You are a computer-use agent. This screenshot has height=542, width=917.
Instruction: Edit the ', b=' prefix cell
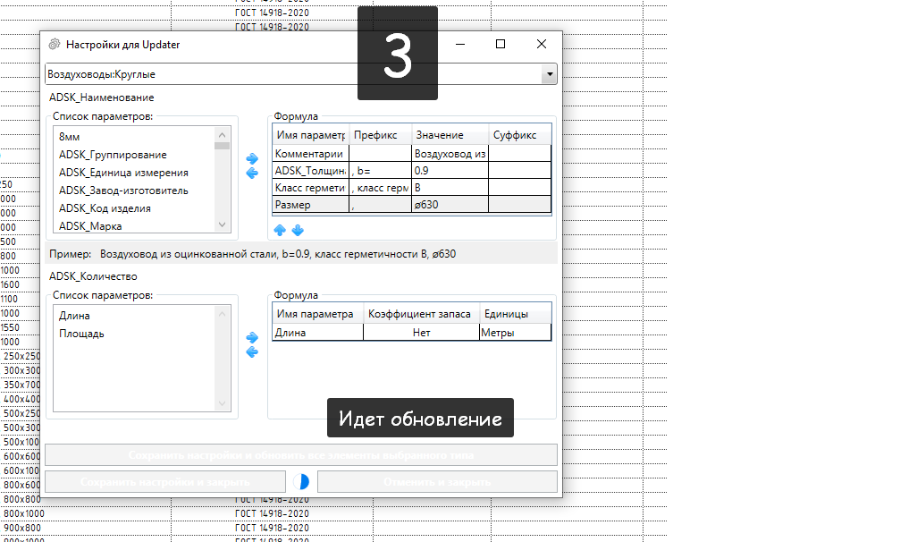coord(380,170)
